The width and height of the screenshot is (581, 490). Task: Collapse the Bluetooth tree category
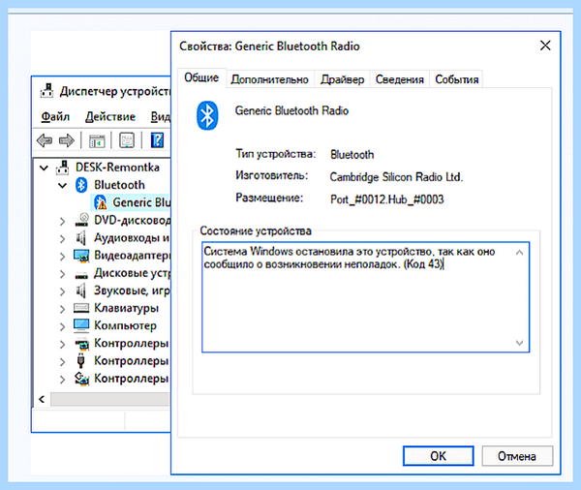[x=63, y=185]
